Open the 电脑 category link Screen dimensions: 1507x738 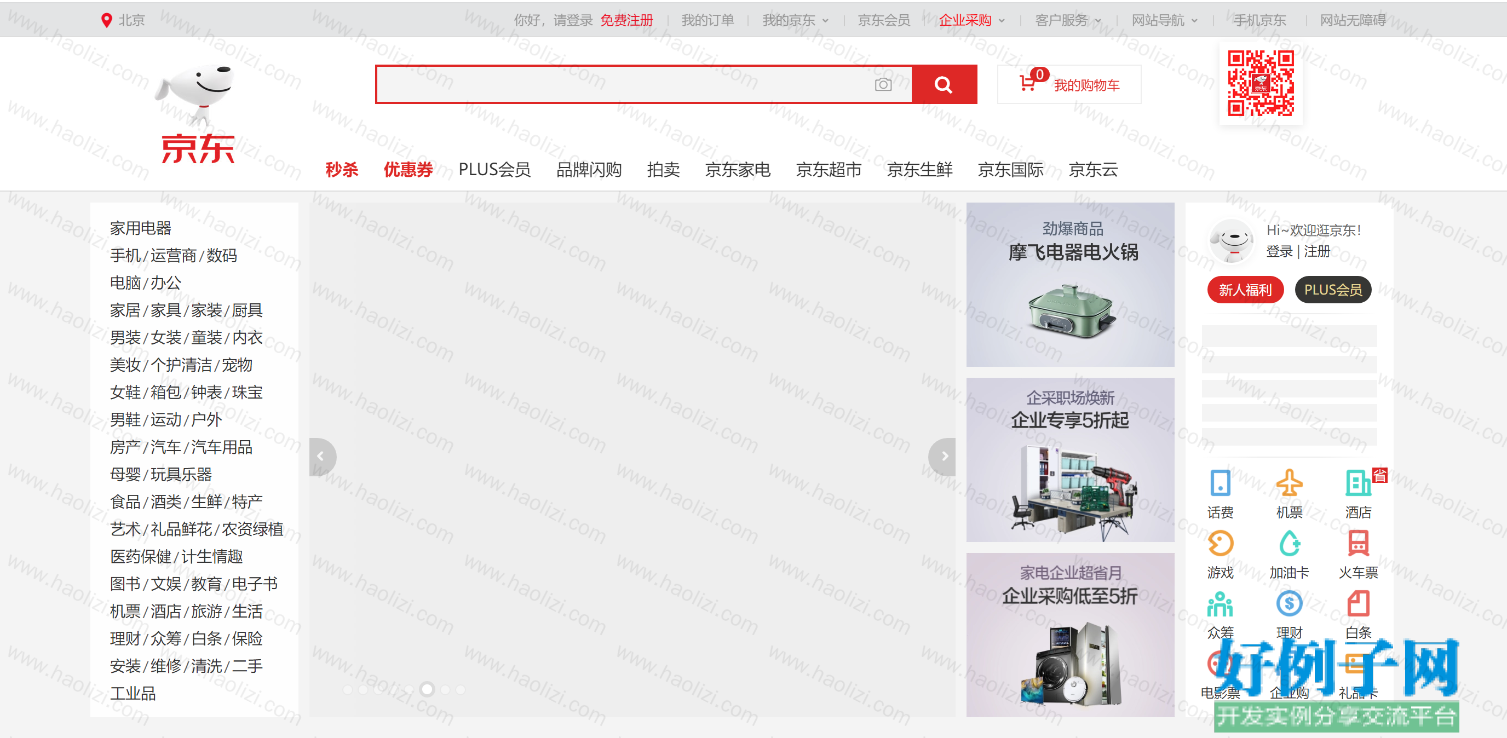point(125,283)
